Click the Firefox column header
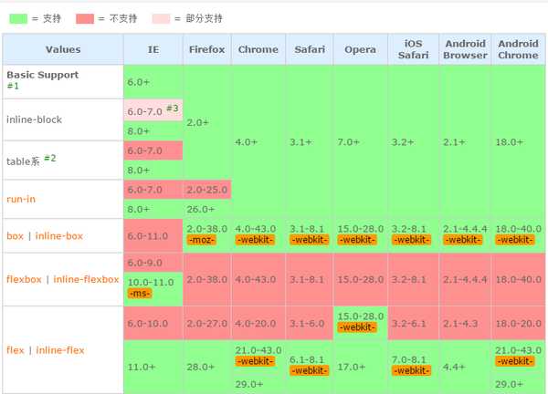The height and width of the screenshot is (394, 548). point(207,49)
